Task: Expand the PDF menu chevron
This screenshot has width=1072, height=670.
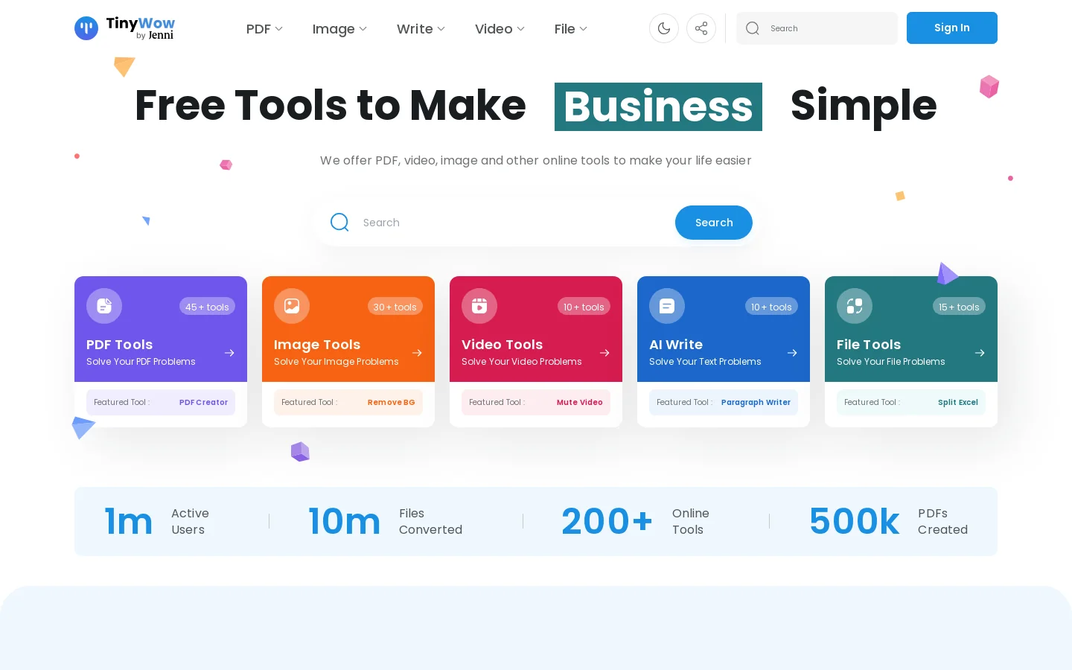Action: tap(279, 29)
